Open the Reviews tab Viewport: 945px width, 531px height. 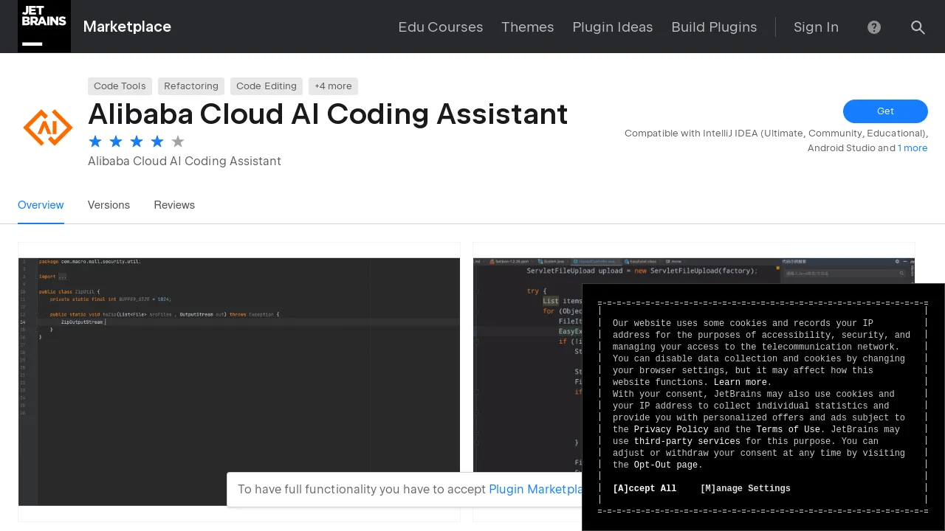tap(174, 205)
